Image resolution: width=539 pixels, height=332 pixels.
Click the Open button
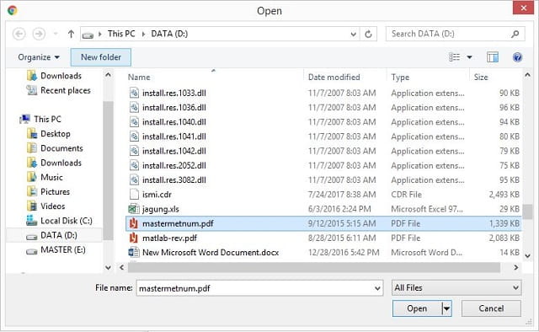coord(417,308)
